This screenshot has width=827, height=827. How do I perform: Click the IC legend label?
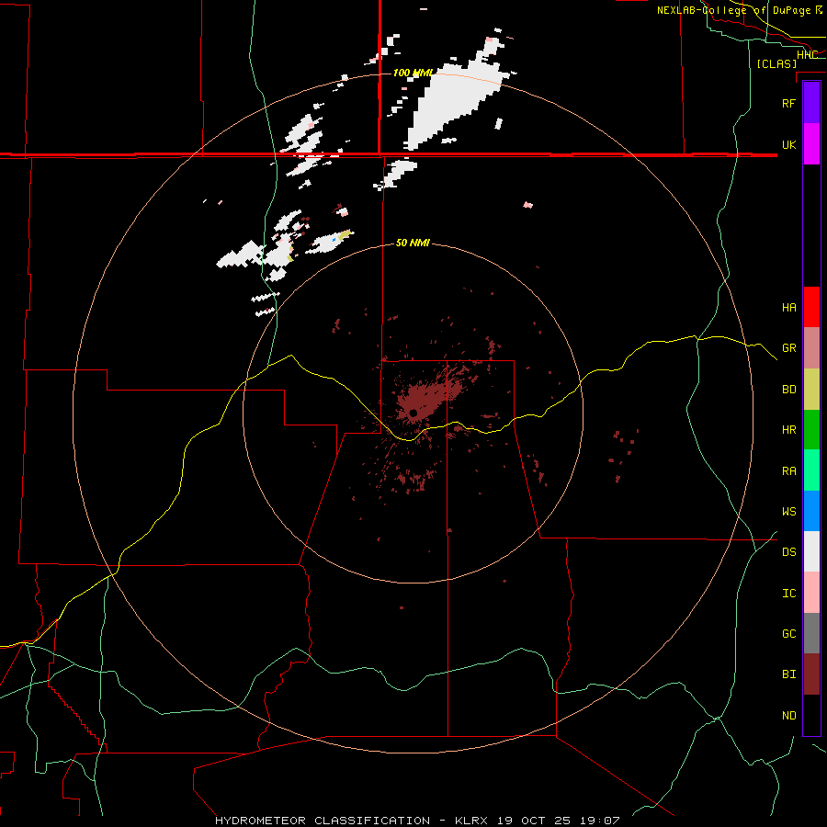click(788, 594)
